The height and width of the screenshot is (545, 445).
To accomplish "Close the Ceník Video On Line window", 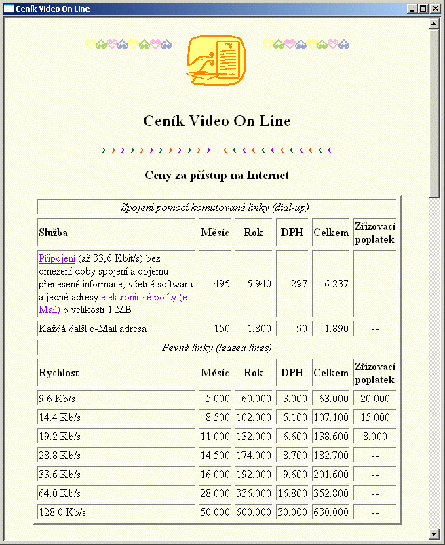I will [436, 9].
